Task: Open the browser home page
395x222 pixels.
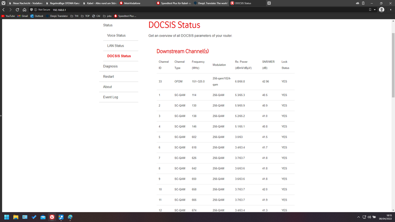Action: tap(25, 9)
